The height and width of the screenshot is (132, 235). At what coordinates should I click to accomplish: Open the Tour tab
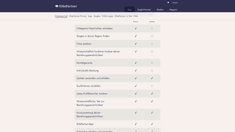point(130,9)
